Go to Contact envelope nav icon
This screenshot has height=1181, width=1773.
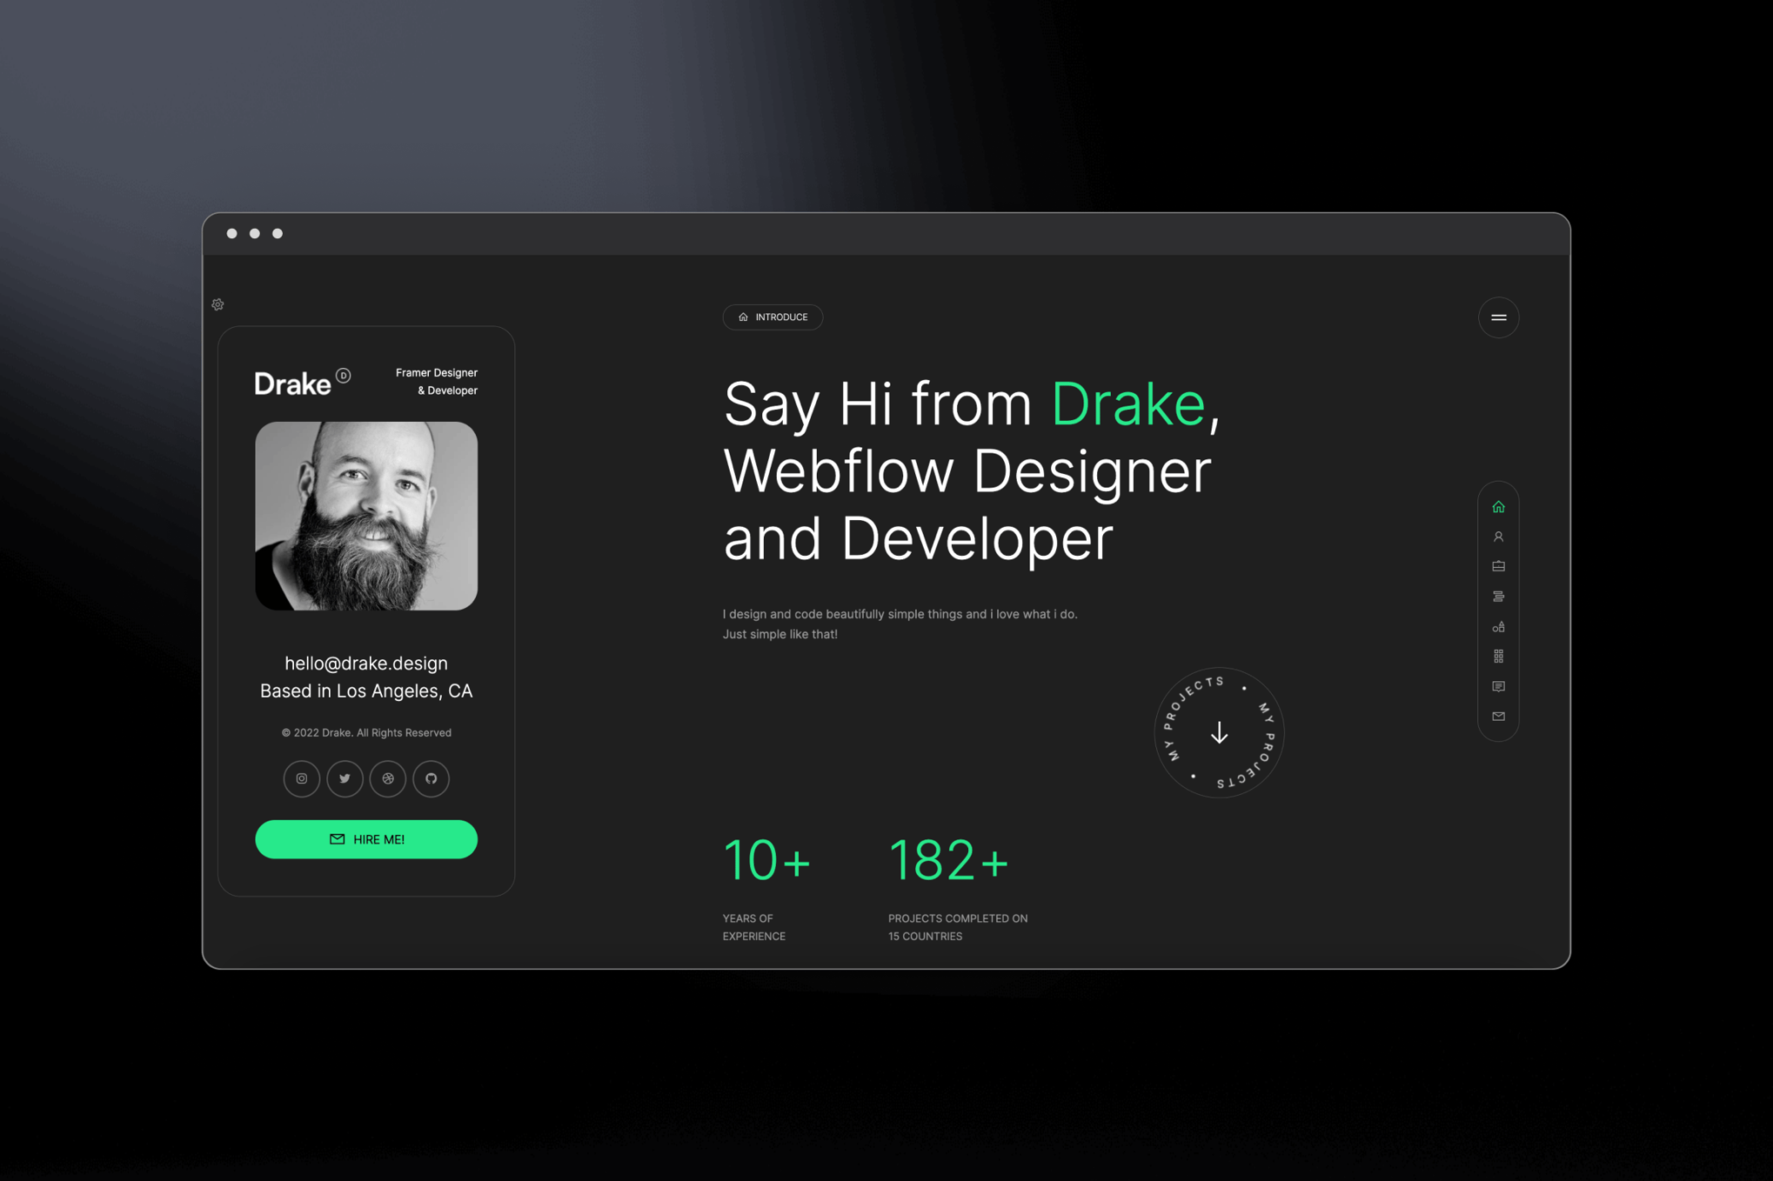point(1498,717)
